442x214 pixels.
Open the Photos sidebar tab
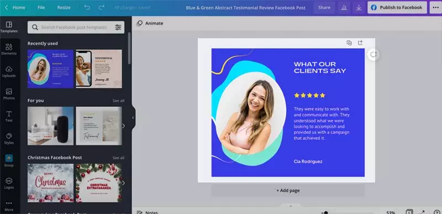[9, 94]
